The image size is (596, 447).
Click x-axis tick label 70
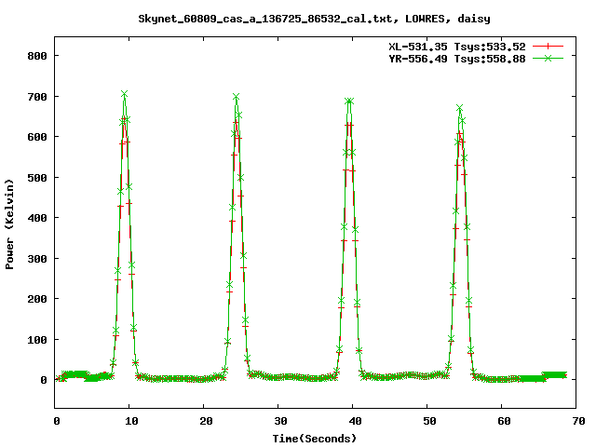[x=578, y=421]
